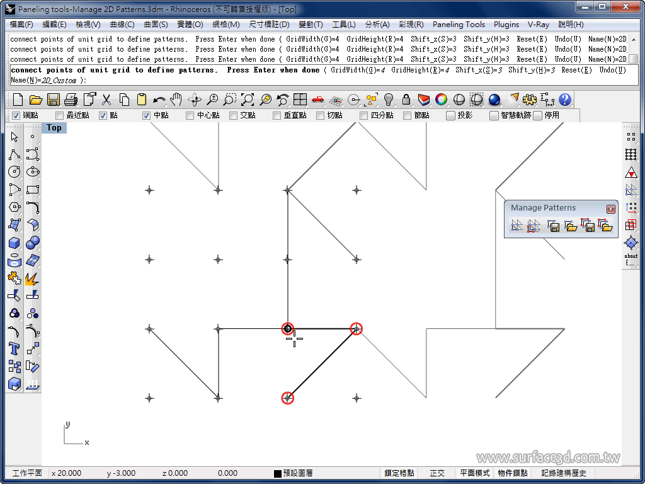
Task: Click the padlock Lock objects icon
Action: (x=406, y=100)
